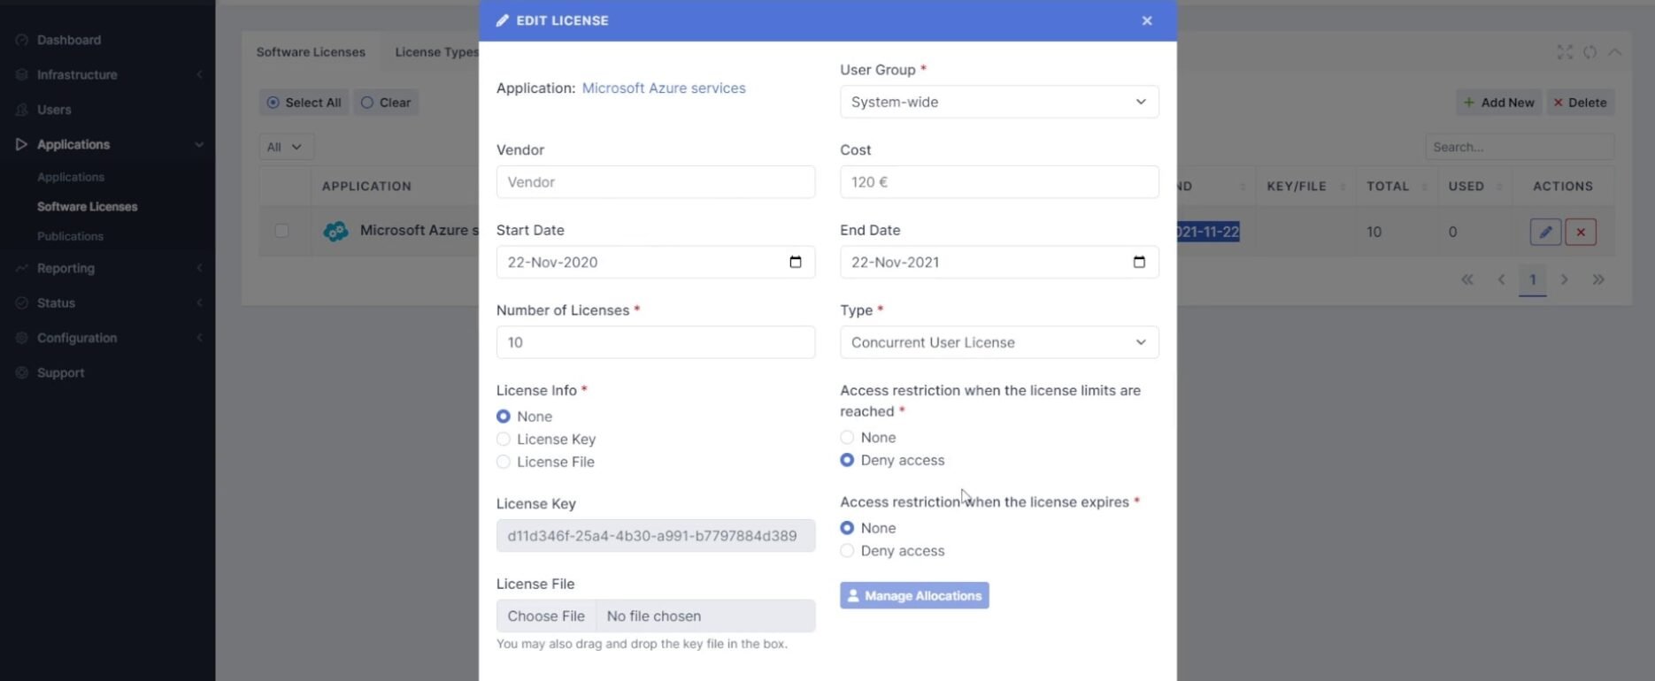Open the license Type dropdown
This screenshot has width=1655, height=681.
click(999, 342)
